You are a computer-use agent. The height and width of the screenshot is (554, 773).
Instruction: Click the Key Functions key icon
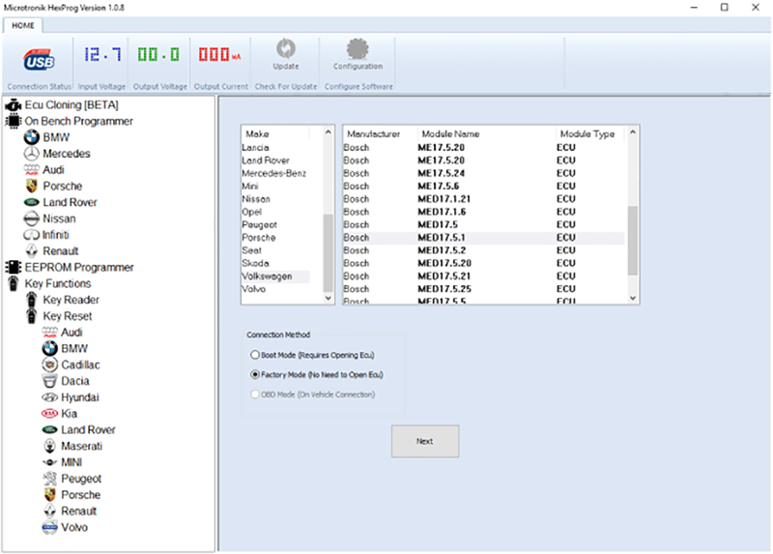(x=14, y=283)
